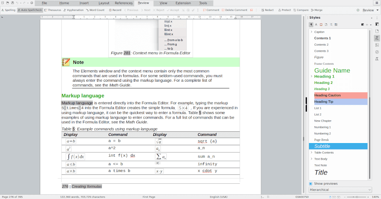The image size is (381, 199).
Task: Click the Delete Comment button
Action: coord(234,10)
